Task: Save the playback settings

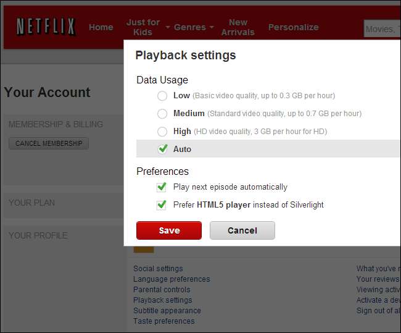Action: 169,230
